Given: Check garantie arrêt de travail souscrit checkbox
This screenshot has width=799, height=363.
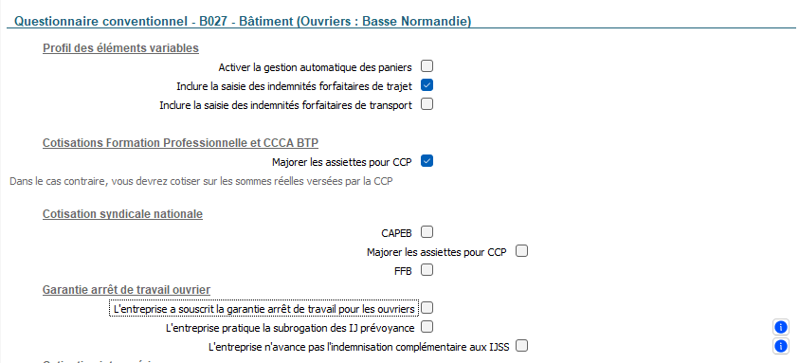Looking at the screenshot, I should pos(427,307).
